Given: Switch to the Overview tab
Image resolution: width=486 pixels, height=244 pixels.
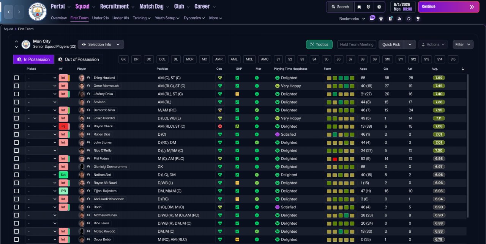Looking at the screenshot, I should point(58,18).
